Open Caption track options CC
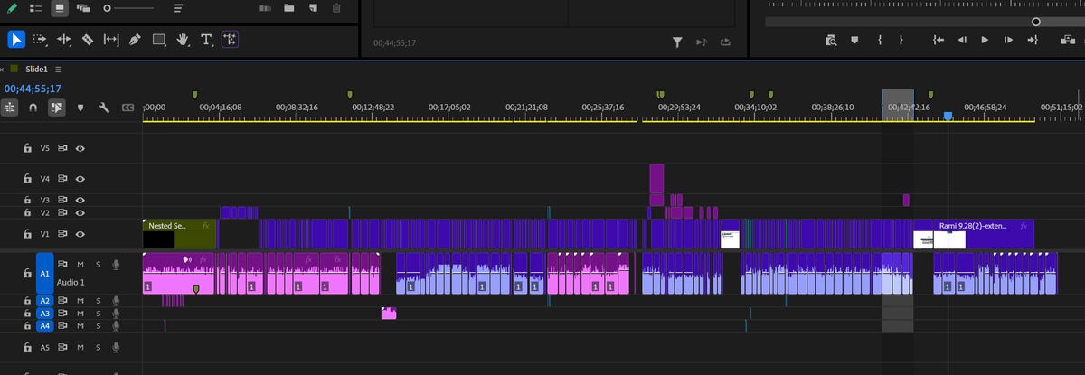 [x=127, y=108]
